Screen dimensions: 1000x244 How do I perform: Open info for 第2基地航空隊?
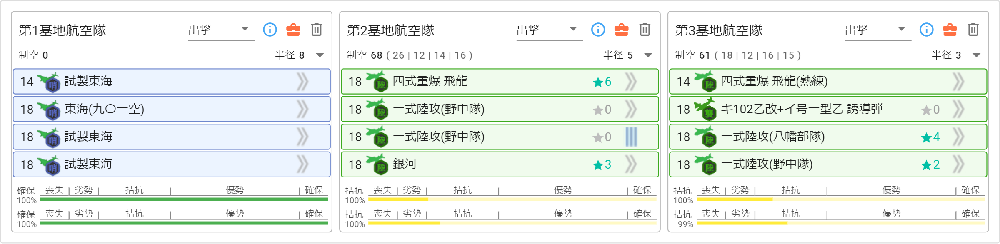tap(598, 30)
